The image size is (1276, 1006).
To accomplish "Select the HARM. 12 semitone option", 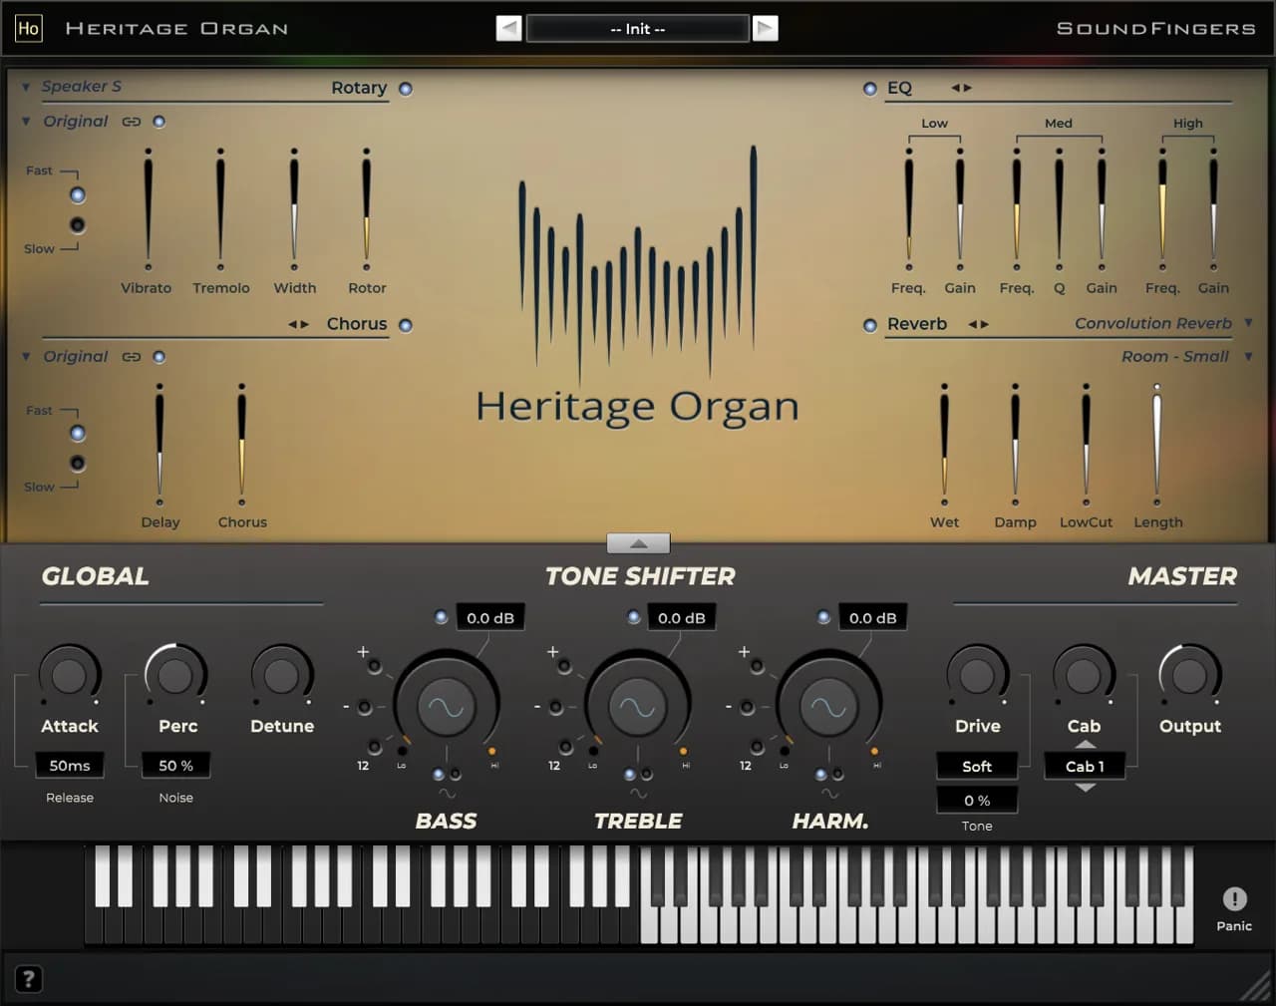I will pos(757,747).
